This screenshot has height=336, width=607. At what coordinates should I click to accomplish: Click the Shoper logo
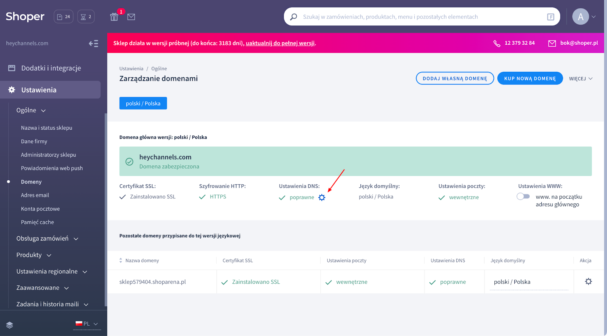(25, 17)
